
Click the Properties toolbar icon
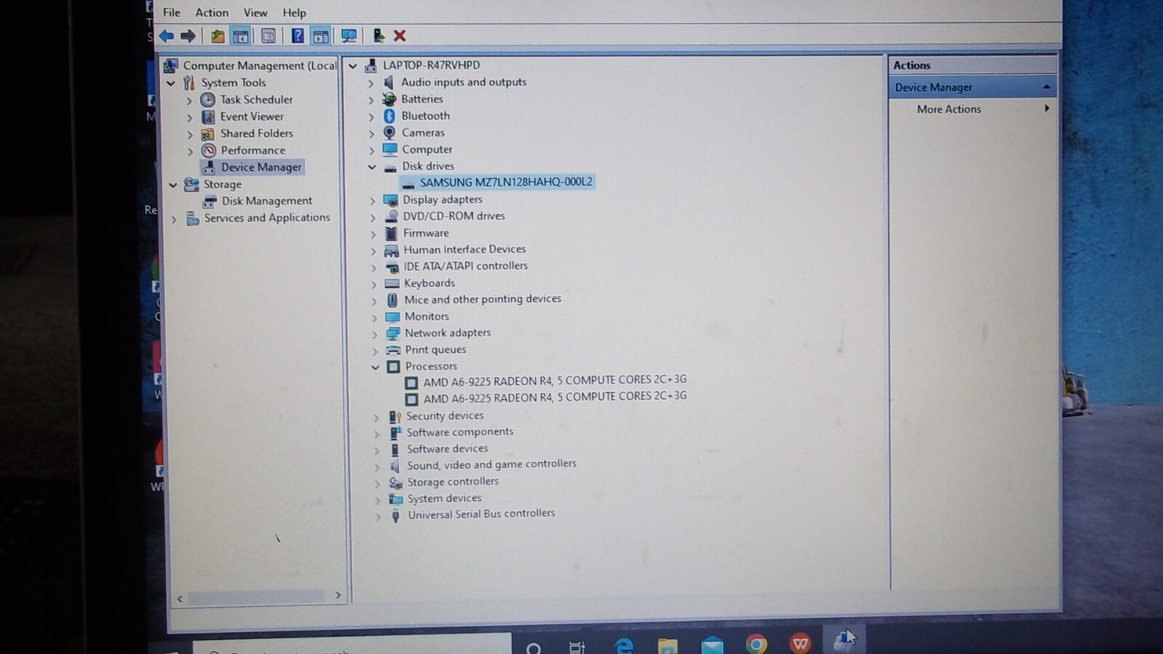point(268,36)
